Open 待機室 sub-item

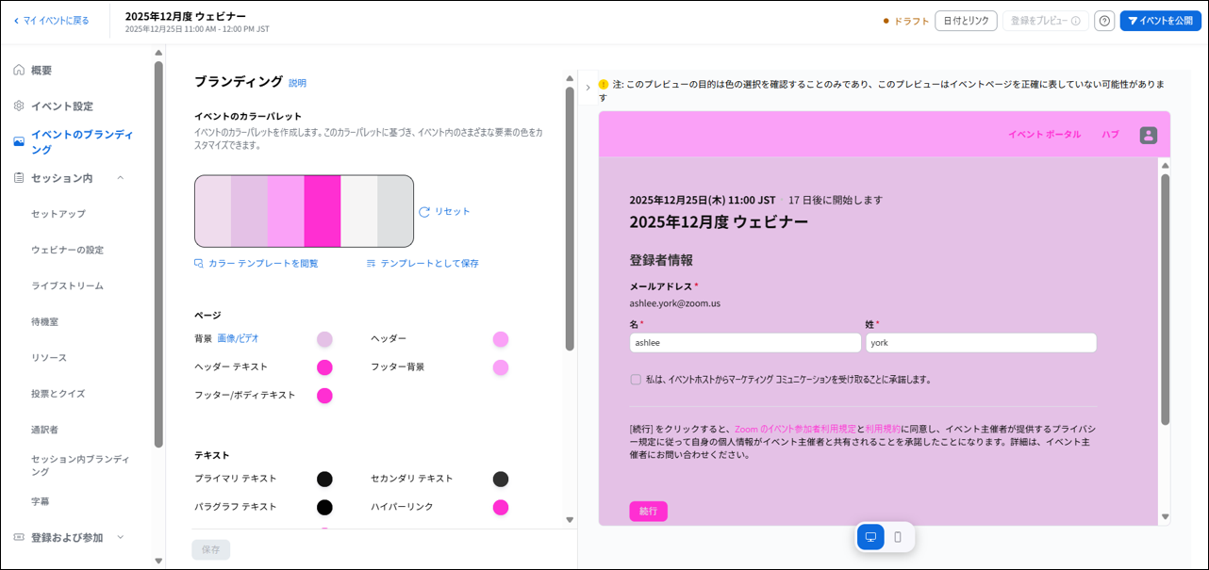point(44,321)
